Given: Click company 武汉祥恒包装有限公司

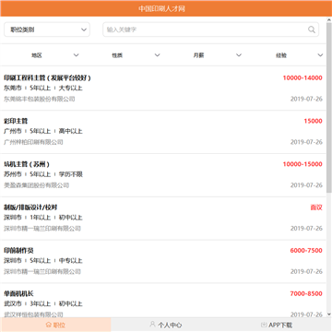Looking at the screenshot, I should pyautogui.click(x=33, y=314).
